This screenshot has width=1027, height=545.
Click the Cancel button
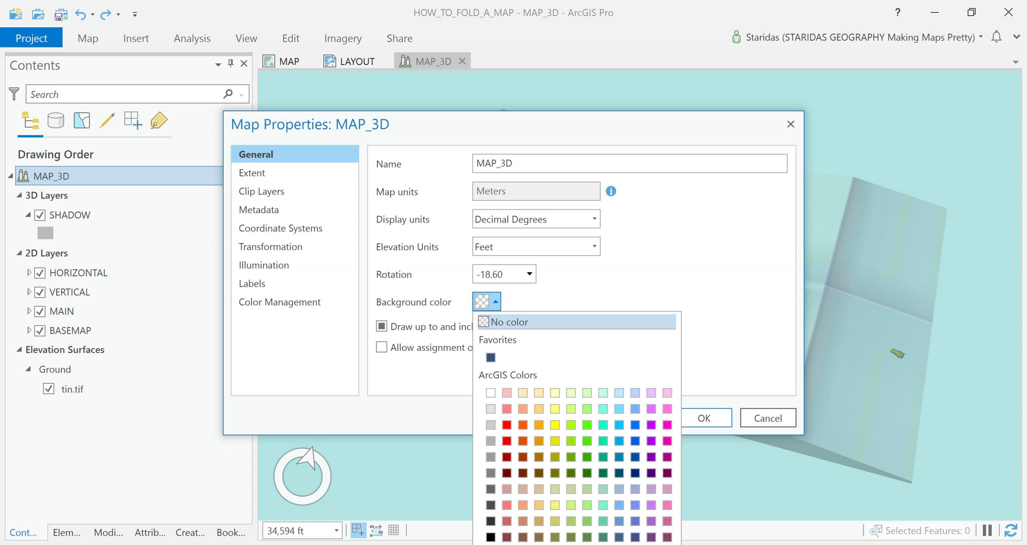coord(767,418)
